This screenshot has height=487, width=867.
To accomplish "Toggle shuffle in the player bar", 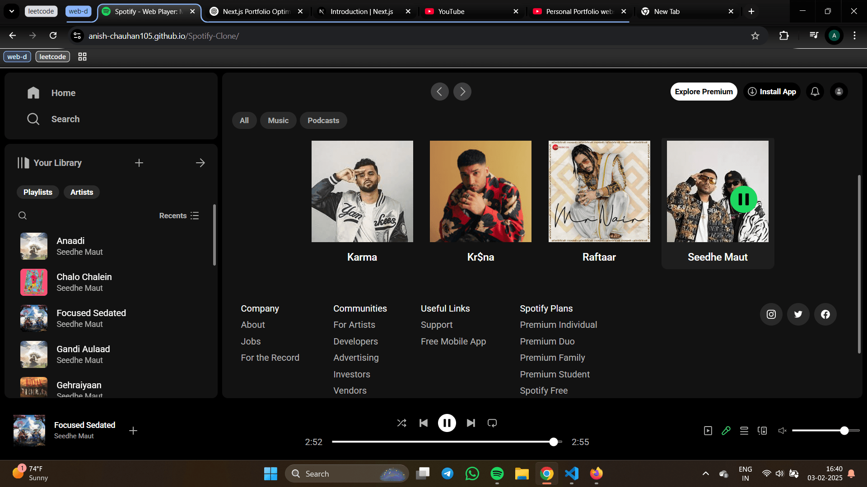I will click(401, 423).
